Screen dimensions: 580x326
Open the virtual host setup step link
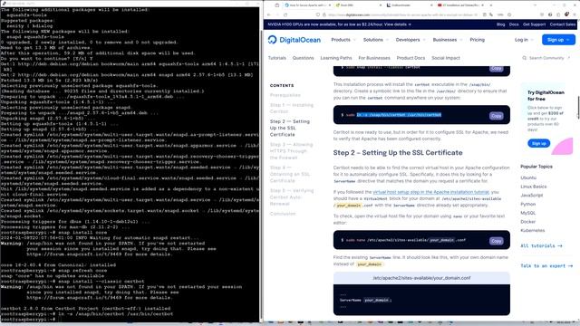coord(431,192)
